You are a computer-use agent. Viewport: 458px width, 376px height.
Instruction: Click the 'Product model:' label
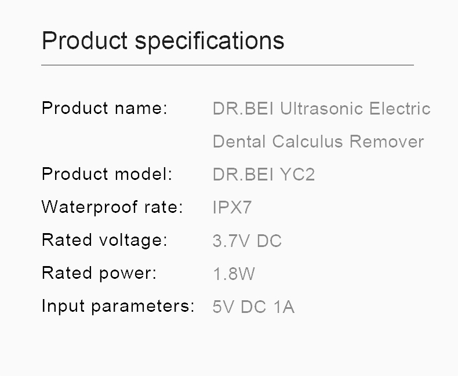107,174
